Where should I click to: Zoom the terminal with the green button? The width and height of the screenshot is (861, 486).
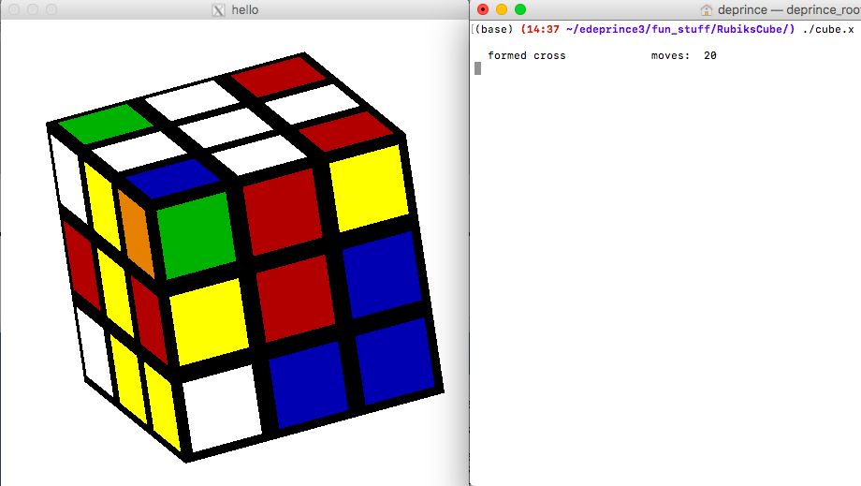tap(520, 9)
